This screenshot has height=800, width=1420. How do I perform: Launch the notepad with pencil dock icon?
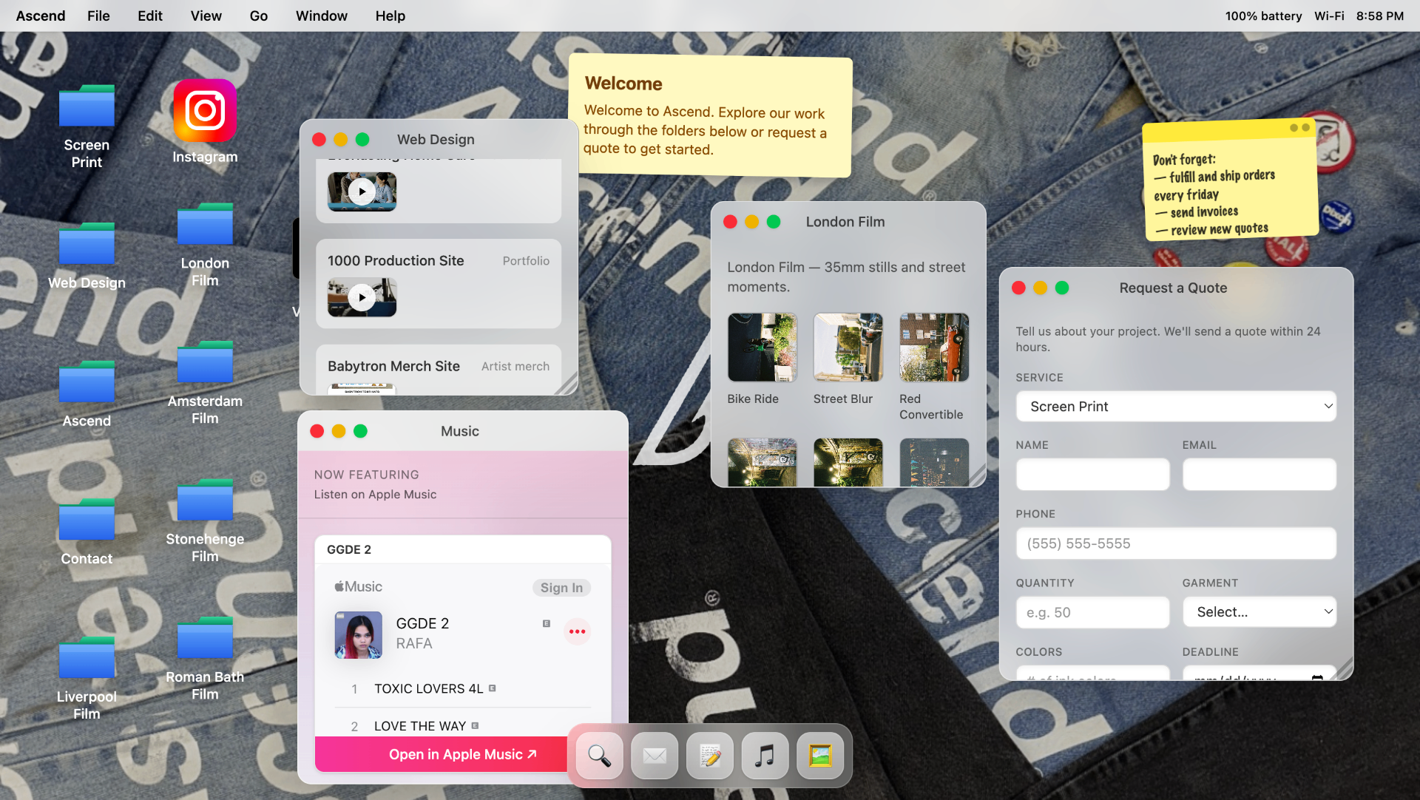click(710, 756)
